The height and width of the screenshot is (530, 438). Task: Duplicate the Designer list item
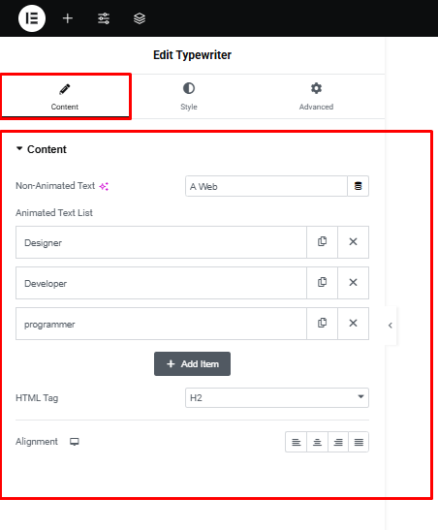(x=322, y=242)
